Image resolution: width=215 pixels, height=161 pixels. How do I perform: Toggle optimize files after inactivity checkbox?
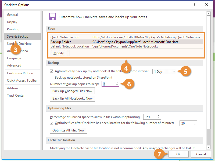(x=52, y=123)
